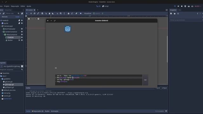Toggle visibility of Sprite node
This screenshot has height=114, width=203.
tap(22, 23)
